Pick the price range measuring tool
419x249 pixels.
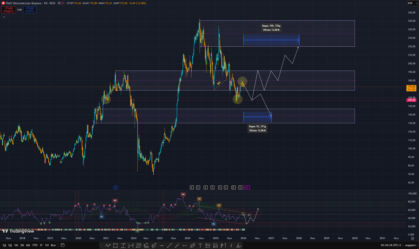tap(123, 246)
